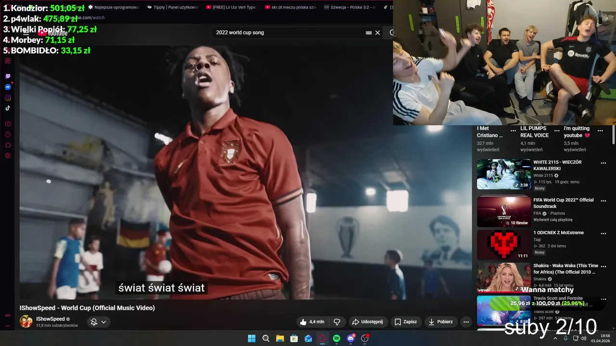
Task: Click 'Shakira' channel name under Waka Waka
Action: 539,279
